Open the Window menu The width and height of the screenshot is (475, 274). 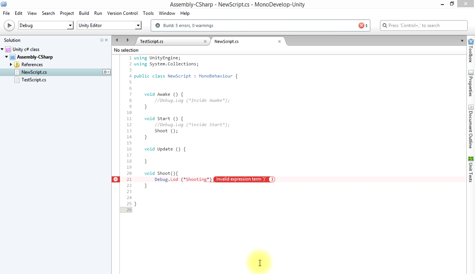[167, 13]
